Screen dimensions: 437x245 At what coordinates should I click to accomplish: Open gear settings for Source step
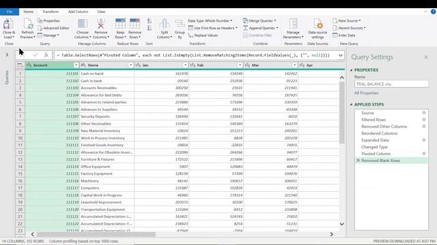point(424,113)
